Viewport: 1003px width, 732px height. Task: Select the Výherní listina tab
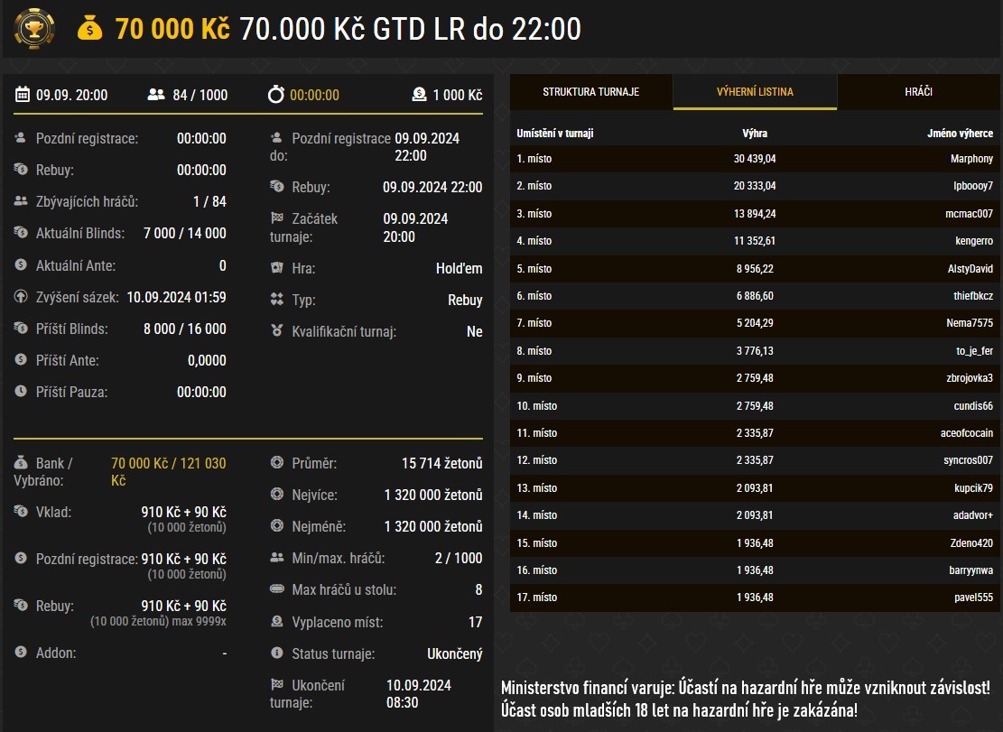coord(755,91)
